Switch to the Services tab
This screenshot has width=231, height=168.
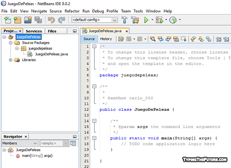(x=34, y=31)
